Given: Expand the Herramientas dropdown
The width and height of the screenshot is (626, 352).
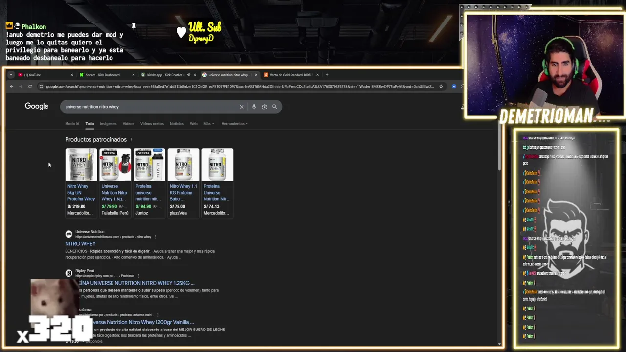Looking at the screenshot, I should [x=235, y=124].
